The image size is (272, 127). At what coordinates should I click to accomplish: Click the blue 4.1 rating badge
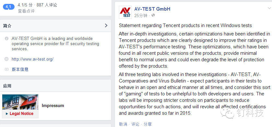[8, 7]
